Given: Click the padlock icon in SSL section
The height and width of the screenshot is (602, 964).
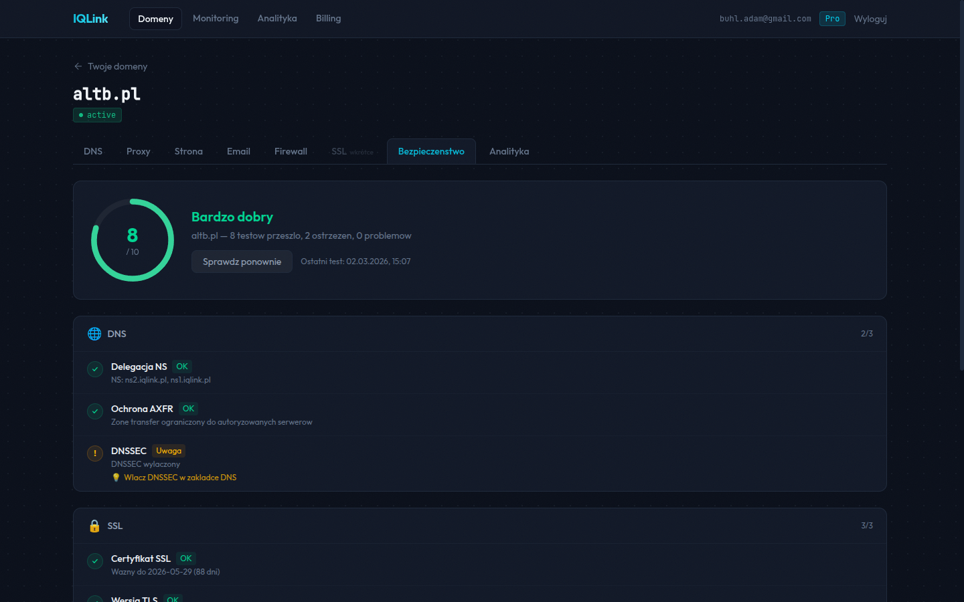Looking at the screenshot, I should (94, 526).
